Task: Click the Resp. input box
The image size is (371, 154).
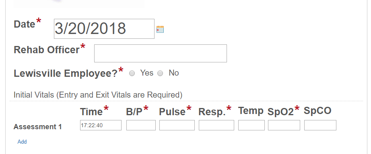Action: tap(216, 125)
